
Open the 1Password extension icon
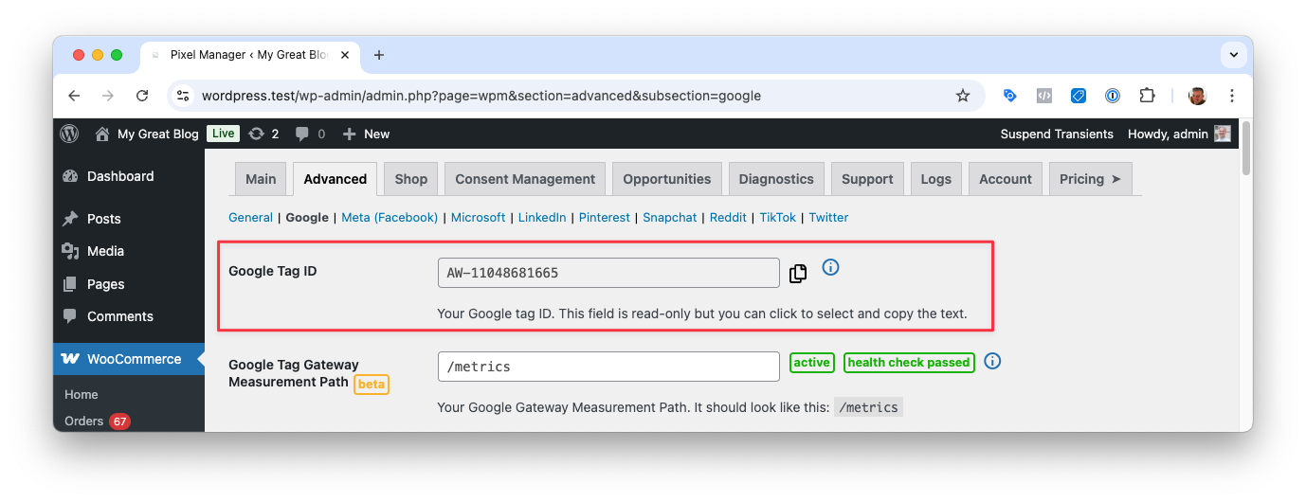pos(1113,96)
